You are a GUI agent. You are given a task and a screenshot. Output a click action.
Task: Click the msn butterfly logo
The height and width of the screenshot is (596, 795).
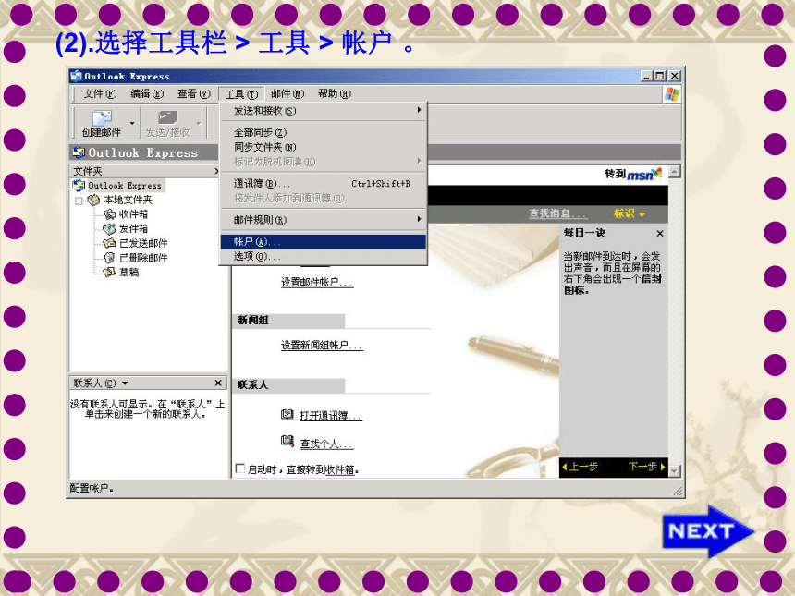click(656, 174)
